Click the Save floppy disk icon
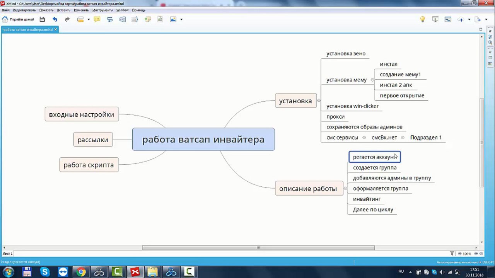Screen dimensions: 495x278 point(42,19)
